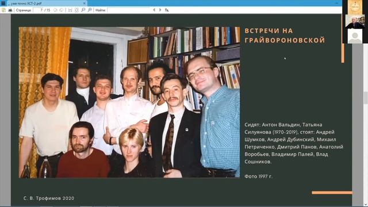
Task: Click the 'С. В. Трофимов 2020' footer text
Action: (49, 198)
